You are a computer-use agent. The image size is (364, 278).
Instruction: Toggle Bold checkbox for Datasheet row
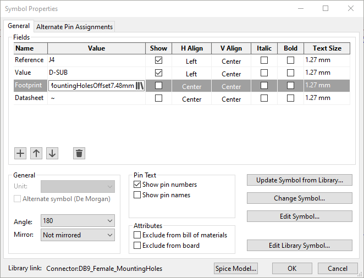click(290, 98)
